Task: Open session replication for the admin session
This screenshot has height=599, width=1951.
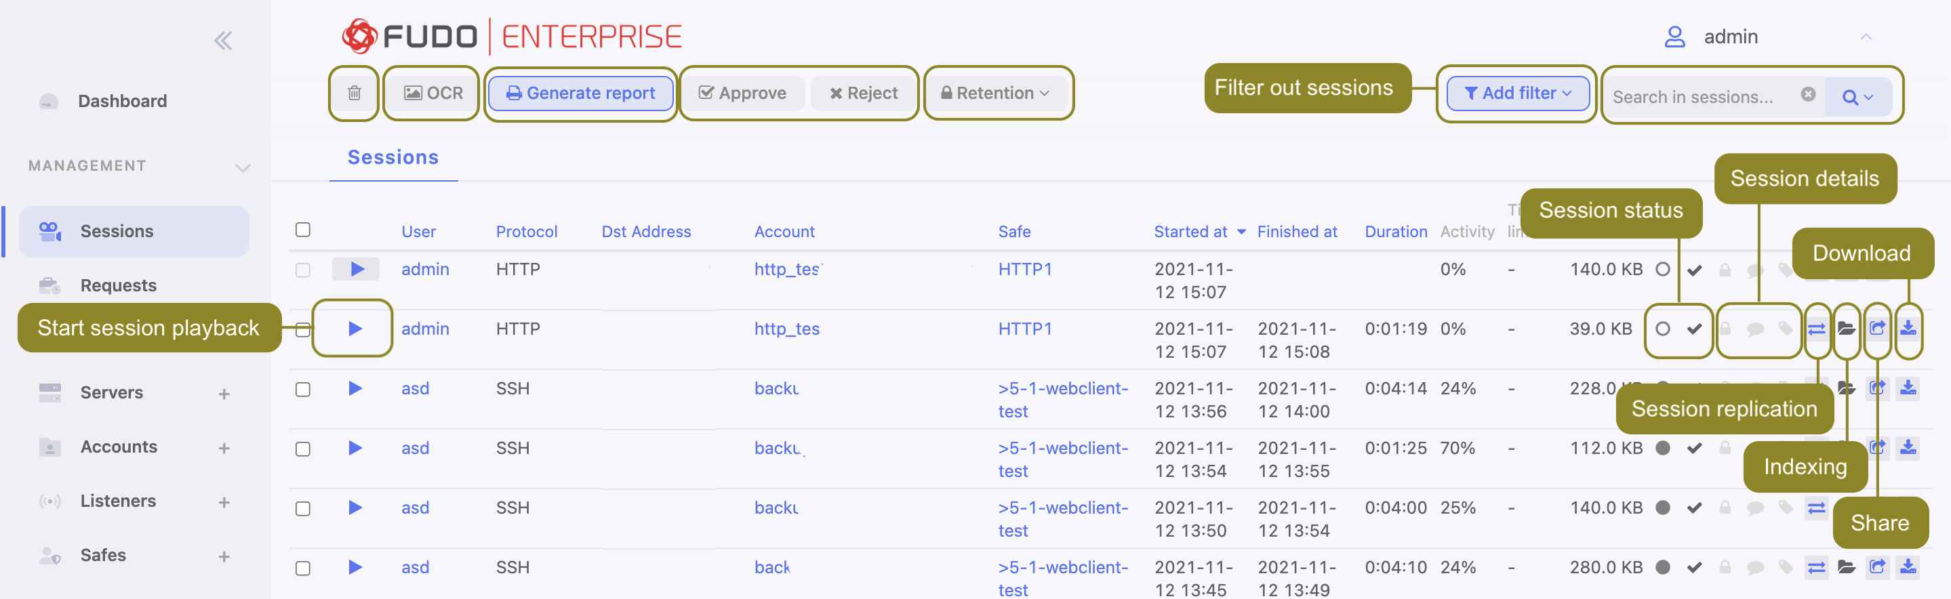Action: coord(1817,329)
